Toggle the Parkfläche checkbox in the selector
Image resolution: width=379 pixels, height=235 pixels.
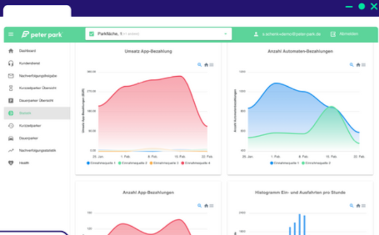91,34
